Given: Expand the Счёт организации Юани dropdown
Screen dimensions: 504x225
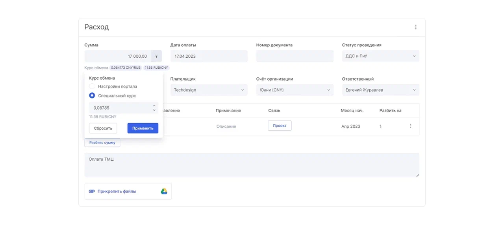Looking at the screenshot, I should pyautogui.click(x=295, y=90).
